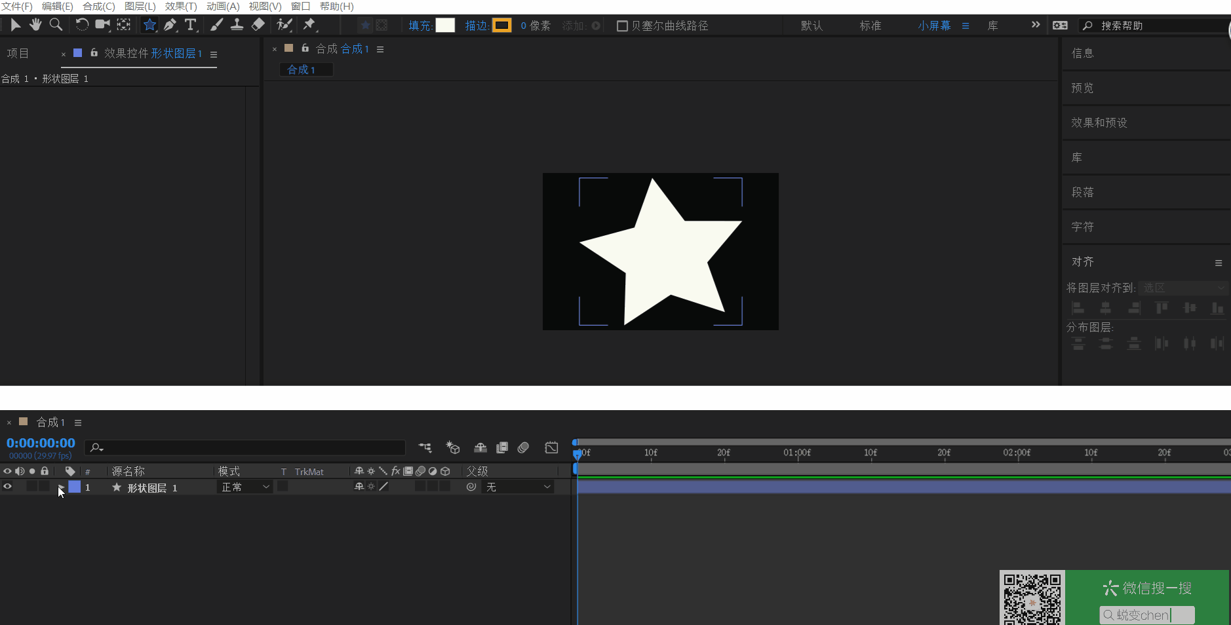Open the parent layer dropdown showing 无
Viewport: 1231px width, 625px height.
click(518, 487)
